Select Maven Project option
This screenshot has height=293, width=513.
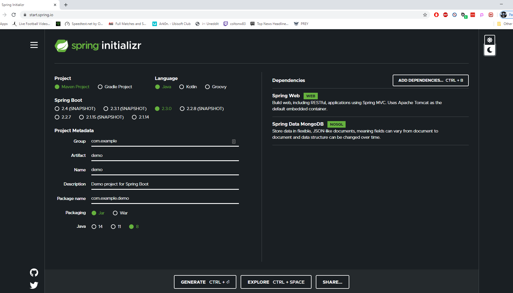[x=72, y=87]
